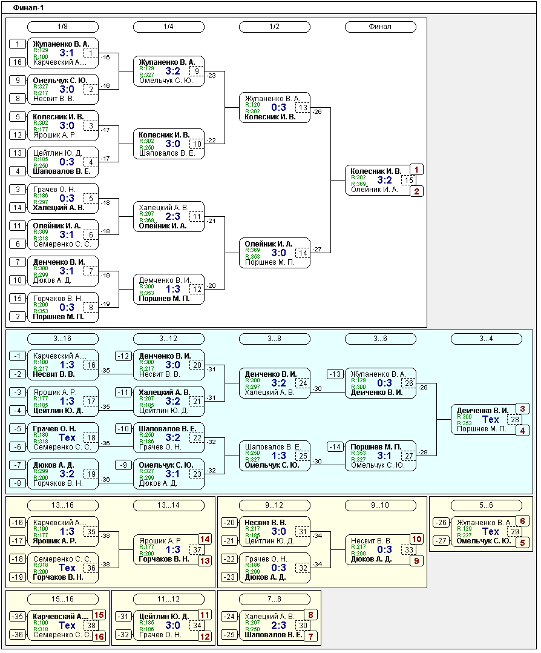This screenshot has width=541, height=653.
Task: Click the red place badge number 9
Action: [417, 561]
